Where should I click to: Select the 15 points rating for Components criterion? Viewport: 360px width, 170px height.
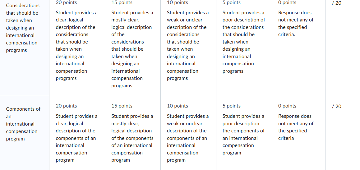pos(133,133)
